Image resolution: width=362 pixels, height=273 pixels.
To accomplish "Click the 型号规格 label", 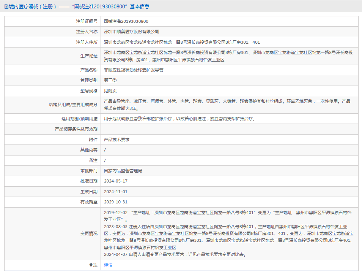I will point(89,91).
